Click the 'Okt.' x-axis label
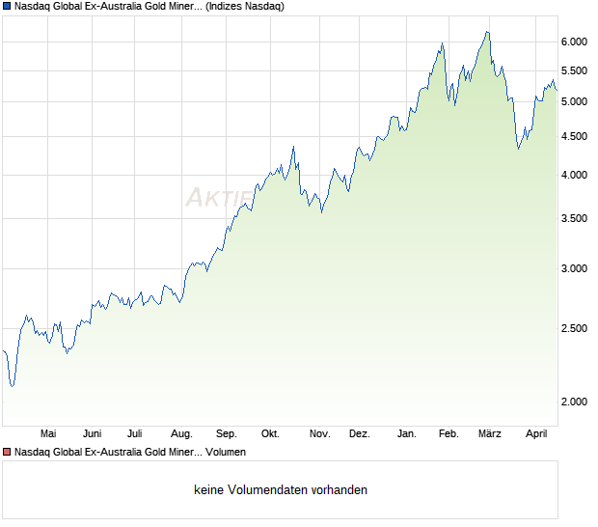Image resolution: width=598 pixels, height=527 pixels. click(x=270, y=433)
